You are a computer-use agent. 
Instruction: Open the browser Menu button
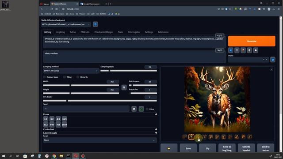coord(44,4)
